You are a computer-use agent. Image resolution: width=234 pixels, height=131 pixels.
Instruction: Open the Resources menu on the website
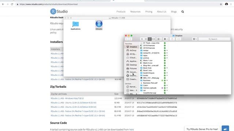pyautogui.click(x=135, y=12)
